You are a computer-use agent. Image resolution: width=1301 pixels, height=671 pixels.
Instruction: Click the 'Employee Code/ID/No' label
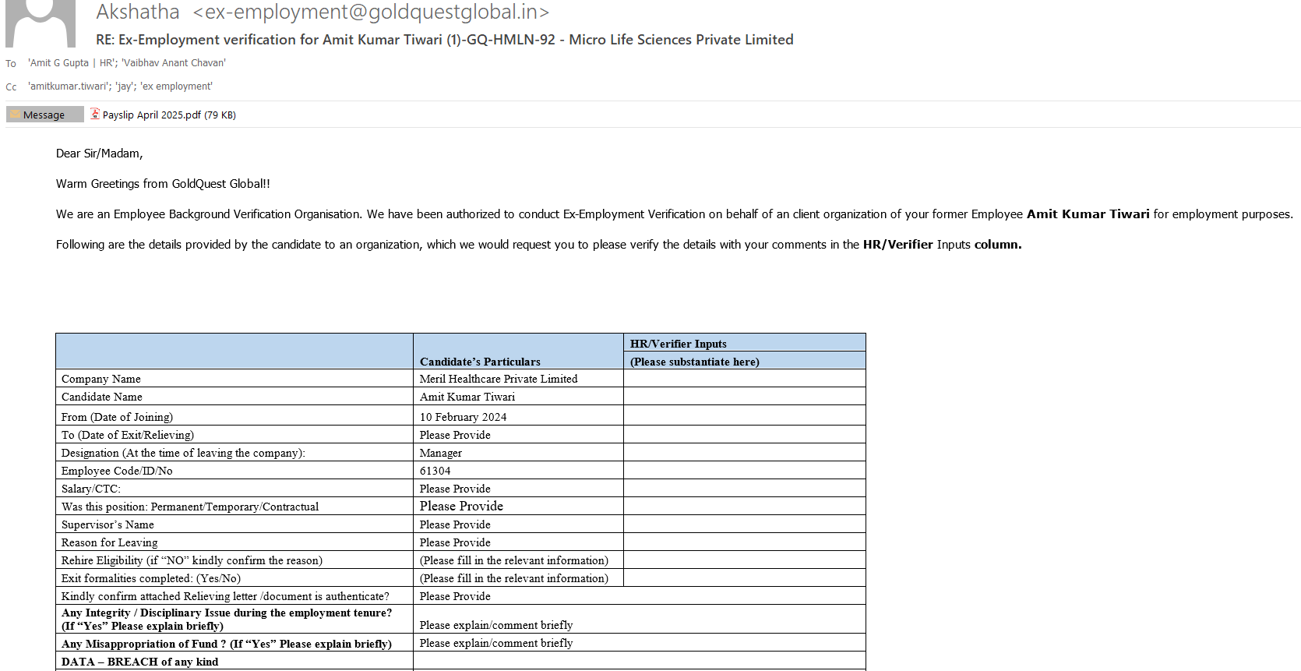(x=117, y=471)
